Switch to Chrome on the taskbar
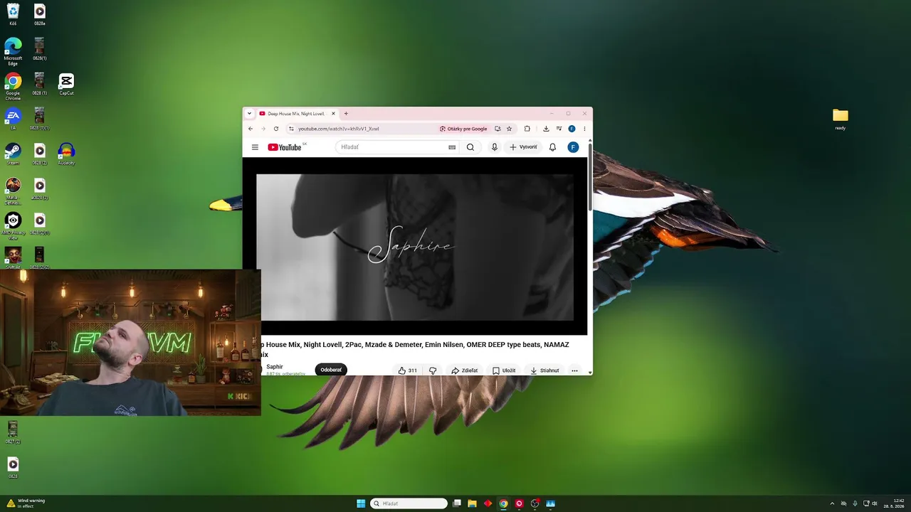 [x=503, y=503]
